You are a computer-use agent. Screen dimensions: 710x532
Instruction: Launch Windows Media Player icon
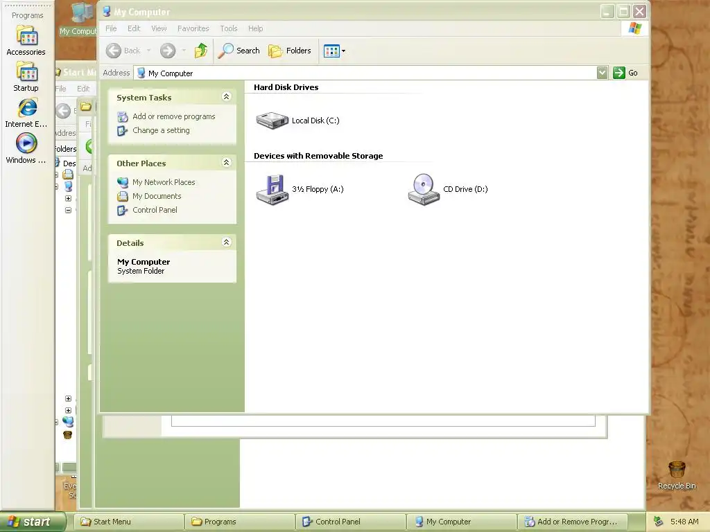click(27, 144)
